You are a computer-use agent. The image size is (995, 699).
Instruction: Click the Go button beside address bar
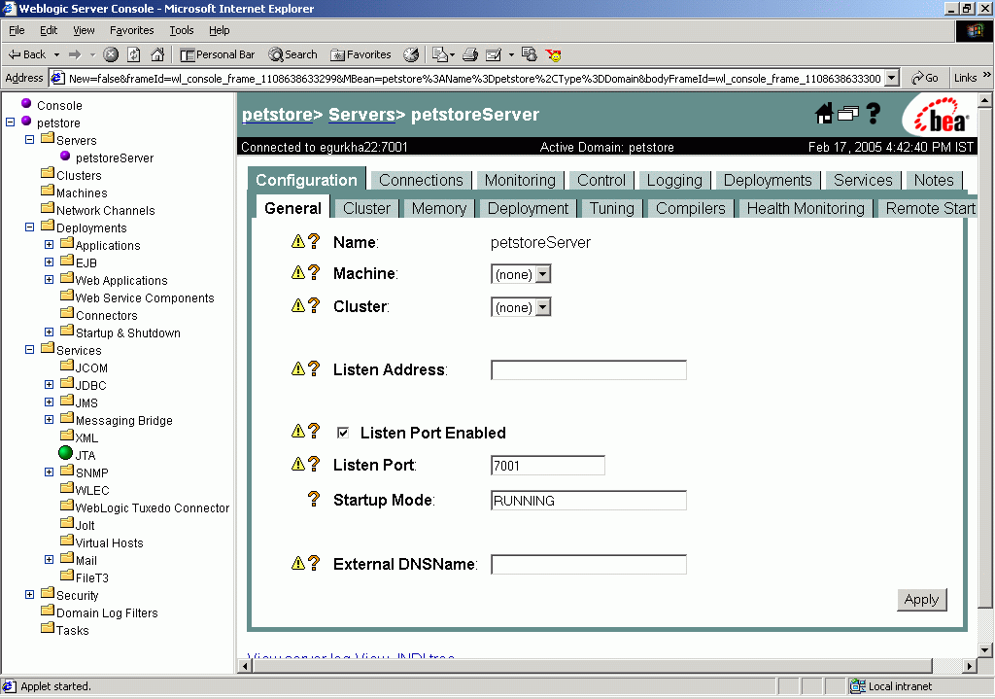pyautogui.click(x=925, y=78)
